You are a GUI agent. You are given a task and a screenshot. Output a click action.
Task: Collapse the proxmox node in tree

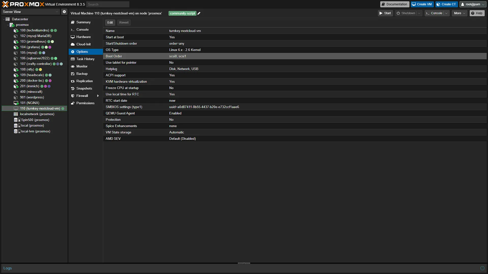8,25
